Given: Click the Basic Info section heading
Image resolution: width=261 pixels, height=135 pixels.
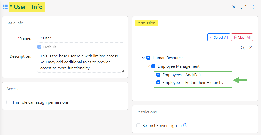Looking at the screenshot, I should [15, 23].
